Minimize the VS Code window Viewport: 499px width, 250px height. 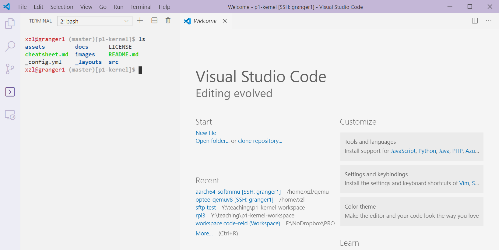click(450, 7)
